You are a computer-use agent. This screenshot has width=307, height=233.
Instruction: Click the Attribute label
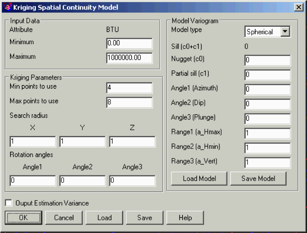point(21,30)
